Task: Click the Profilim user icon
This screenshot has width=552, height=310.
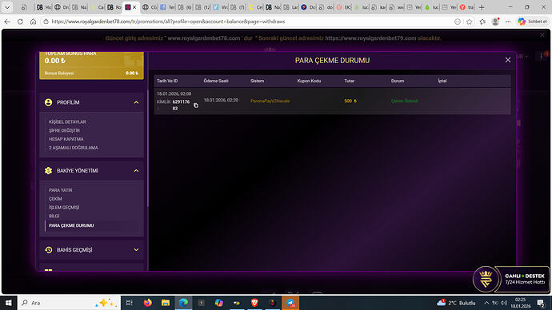Action: click(48, 102)
